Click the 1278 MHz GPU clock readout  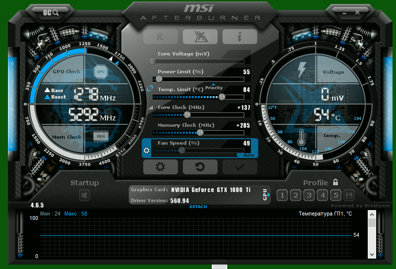95,95
